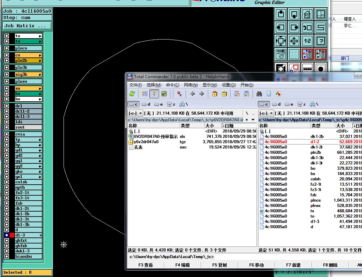Click the question mark icon in editor panel
Screen dimensions: 362x277
[321, 41]
